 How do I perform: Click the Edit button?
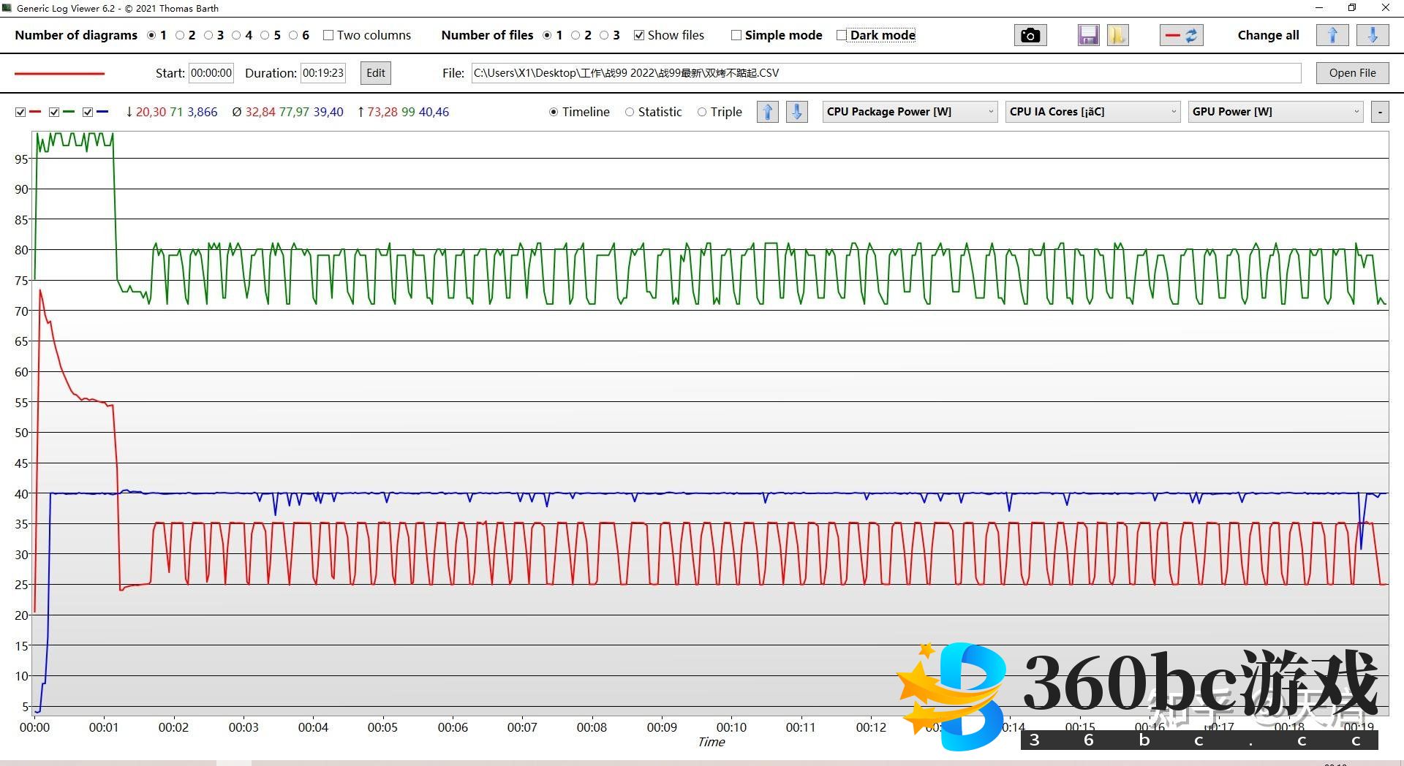tap(376, 73)
